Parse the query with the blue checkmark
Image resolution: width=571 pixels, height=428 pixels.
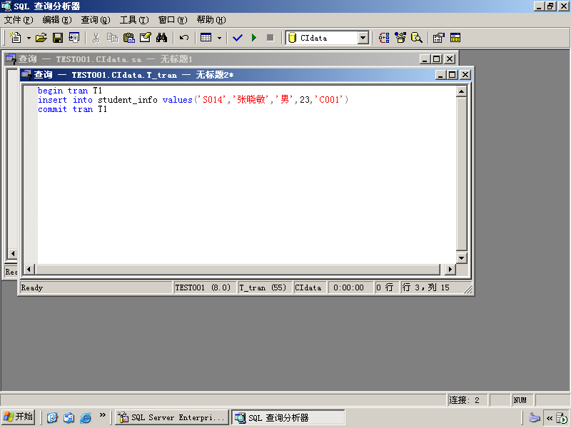[x=238, y=38]
